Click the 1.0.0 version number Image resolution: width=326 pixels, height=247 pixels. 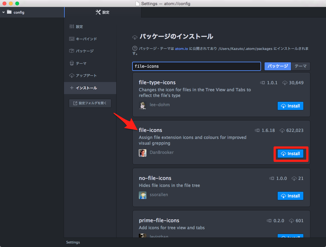point(281,179)
